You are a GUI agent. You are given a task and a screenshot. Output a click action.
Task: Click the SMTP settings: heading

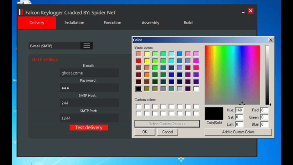(45, 60)
